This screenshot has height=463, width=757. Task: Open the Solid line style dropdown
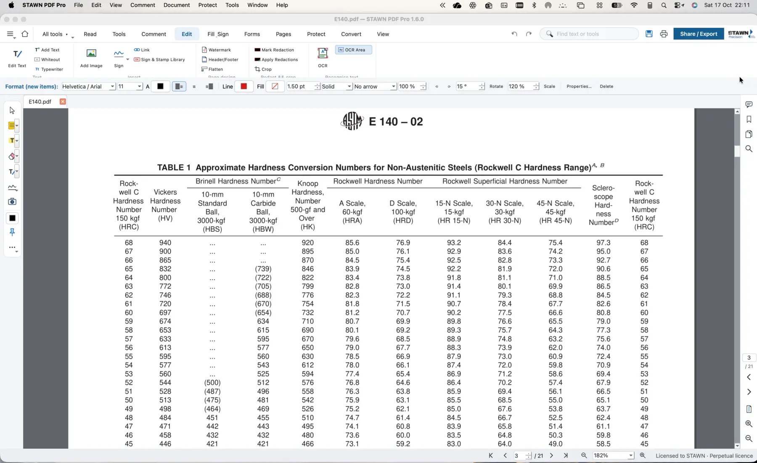point(336,87)
